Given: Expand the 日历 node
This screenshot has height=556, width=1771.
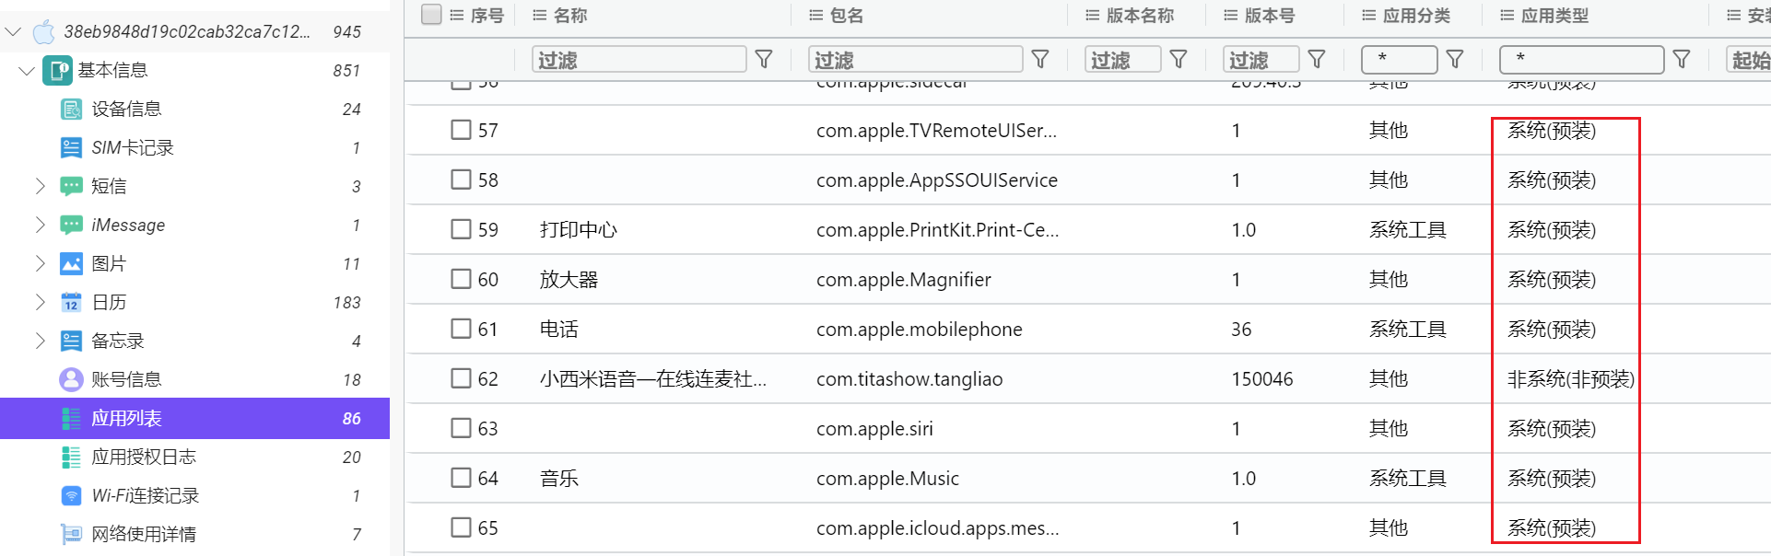Looking at the screenshot, I should coord(40,303).
